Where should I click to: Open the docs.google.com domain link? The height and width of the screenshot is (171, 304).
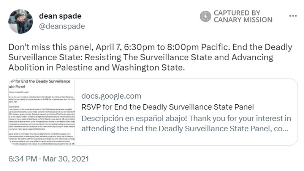pyautogui.click(x=111, y=96)
